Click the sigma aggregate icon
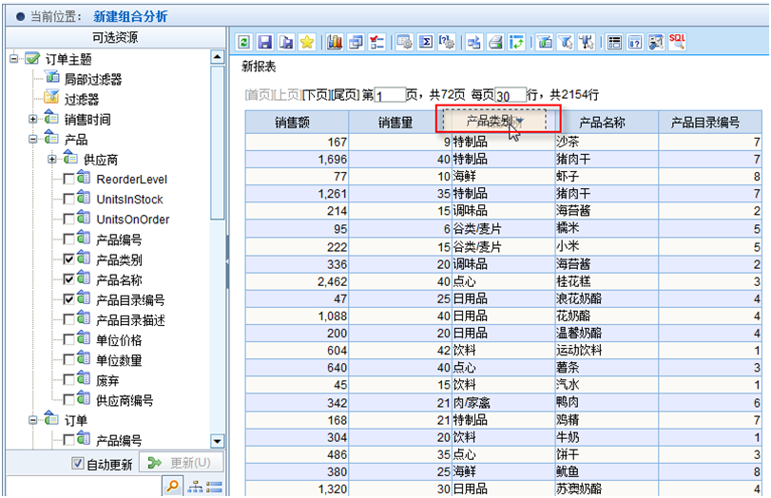 426,42
